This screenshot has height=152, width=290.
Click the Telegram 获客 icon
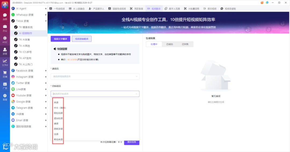13,108
